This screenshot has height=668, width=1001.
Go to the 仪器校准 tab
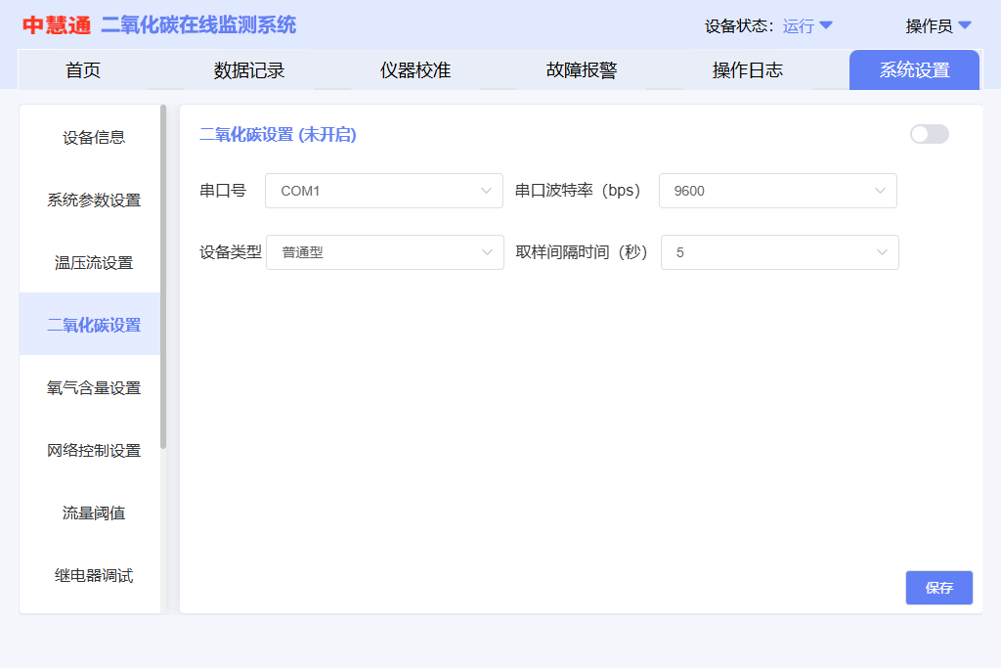point(415,70)
